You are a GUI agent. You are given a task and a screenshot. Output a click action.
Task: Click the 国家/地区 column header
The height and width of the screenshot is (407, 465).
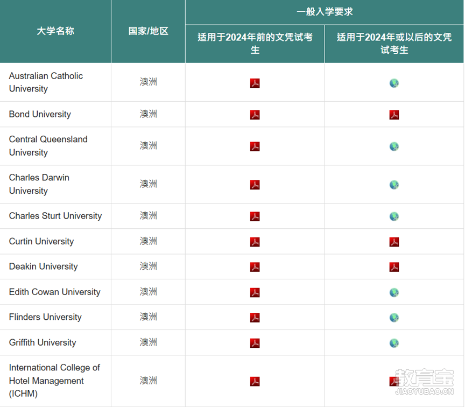(148, 31)
